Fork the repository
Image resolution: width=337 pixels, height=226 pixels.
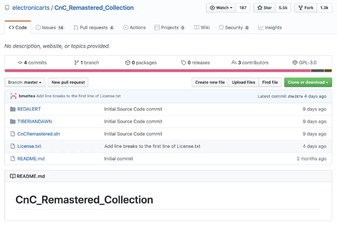pos(305,8)
